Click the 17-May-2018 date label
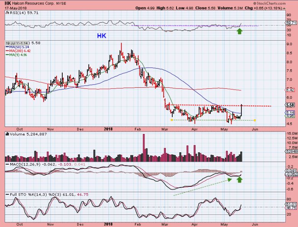298x227 pixels. pyautogui.click(x=16, y=8)
